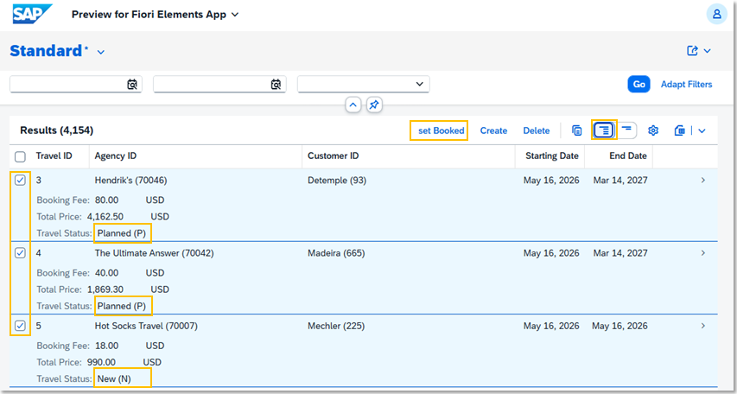Pin the filter header
The image size is (737, 394).
[373, 105]
